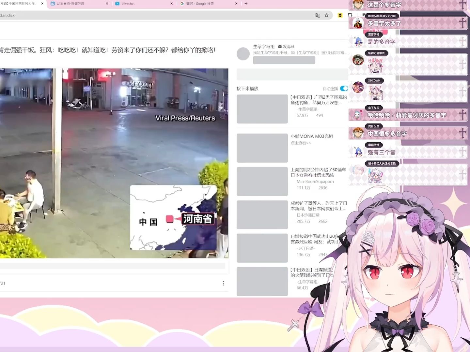The image size is (470, 352).
Task: Open the 生草字幕组 uploader avatar
Action: [243, 54]
